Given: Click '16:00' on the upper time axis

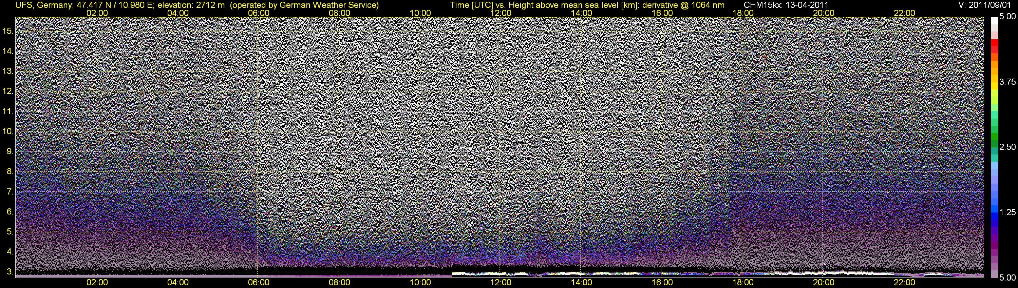Looking at the screenshot, I should [x=662, y=13].
